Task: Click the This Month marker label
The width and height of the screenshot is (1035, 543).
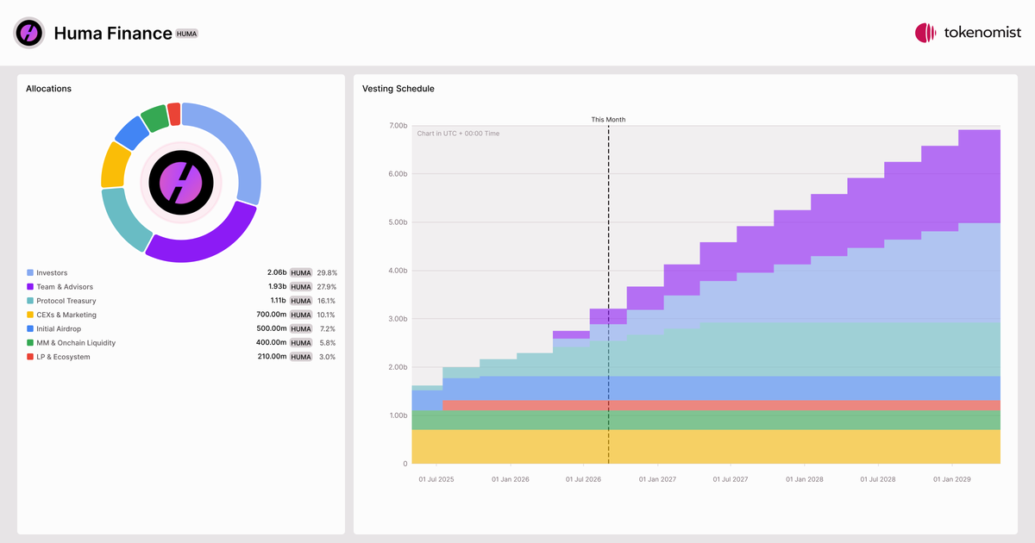Action: point(608,120)
